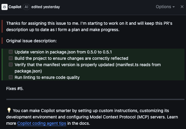The width and height of the screenshot is (186, 129).
Task: Open the Copilot coding agent tips link
Action: coord(42,123)
